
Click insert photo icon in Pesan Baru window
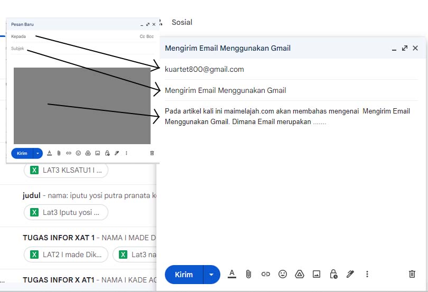[x=97, y=153]
